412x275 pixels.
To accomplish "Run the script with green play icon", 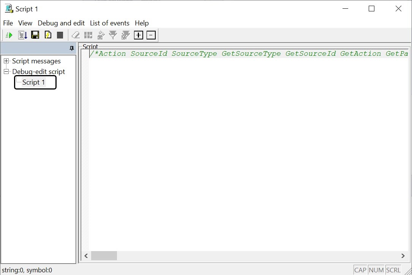I will pos(9,35).
